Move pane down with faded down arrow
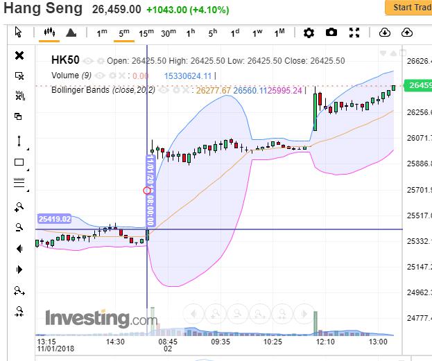The height and width of the screenshot is (361, 432). click(x=383, y=53)
